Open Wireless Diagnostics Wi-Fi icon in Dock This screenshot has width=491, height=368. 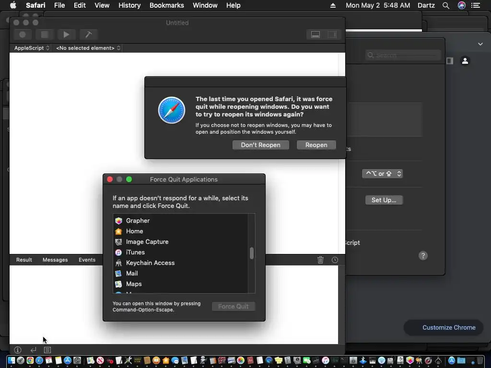click(x=381, y=360)
